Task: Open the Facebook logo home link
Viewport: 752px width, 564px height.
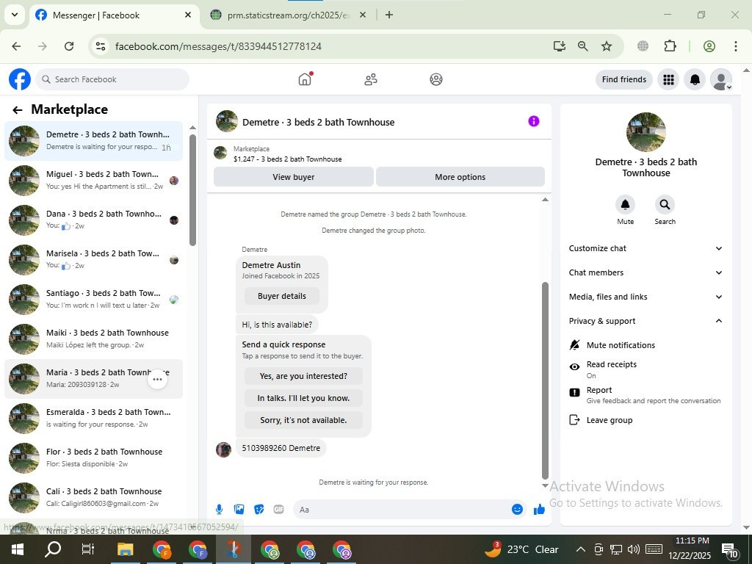Action: click(20, 79)
